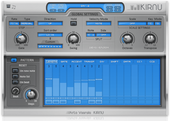Viewport: 170px width, 121px height.
Task: Click the Kirnu logo
Action: pyautogui.click(x=145, y=7)
